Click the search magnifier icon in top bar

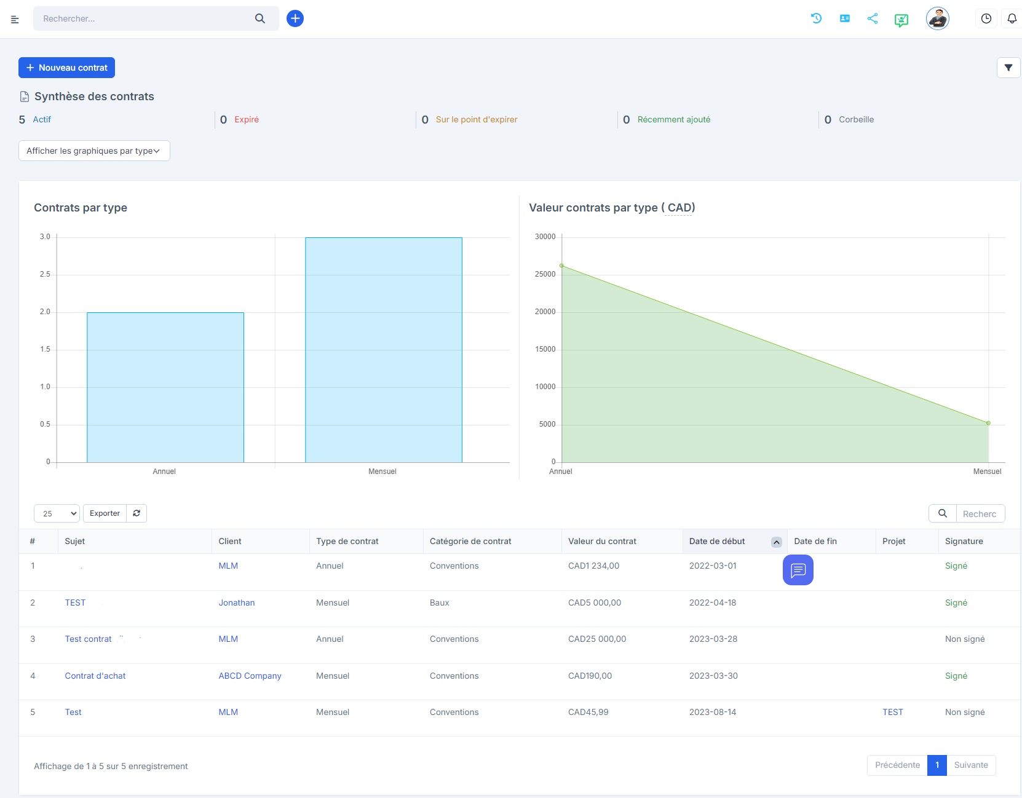tap(260, 18)
